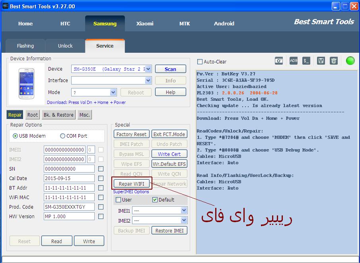Switch to the Home tab

point(25,23)
